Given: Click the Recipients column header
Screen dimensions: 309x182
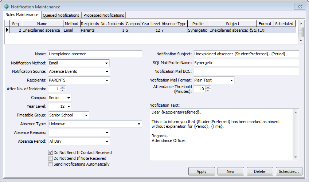Looking at the screenshot, I should tap(90, 24).
